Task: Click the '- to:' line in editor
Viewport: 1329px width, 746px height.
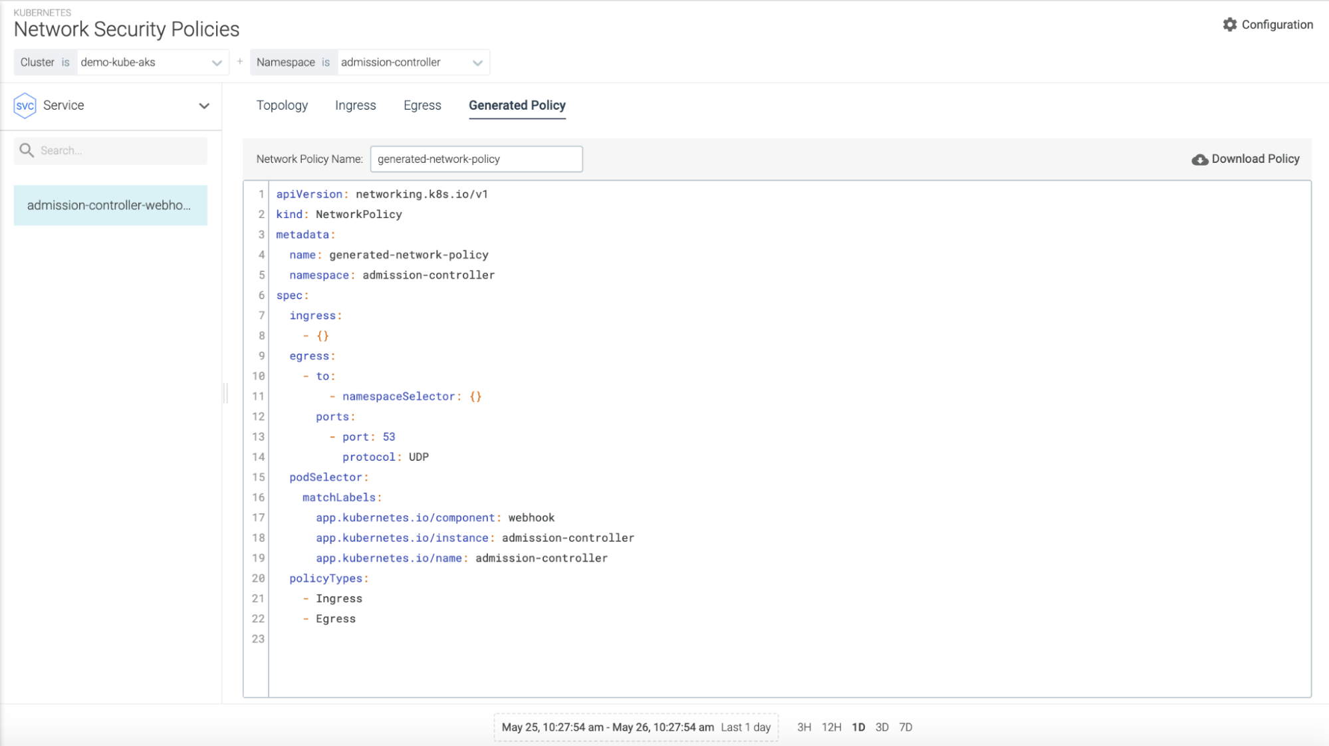Action: (x=319, y=376)
